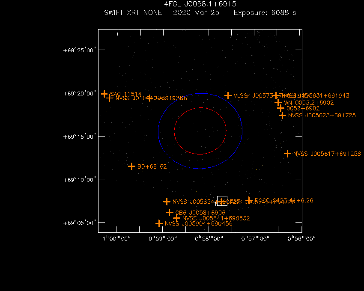Screen dimensions: 364x291
Task: Select cross marker left of NVSS J005854 label
Action: click(167, 202)
